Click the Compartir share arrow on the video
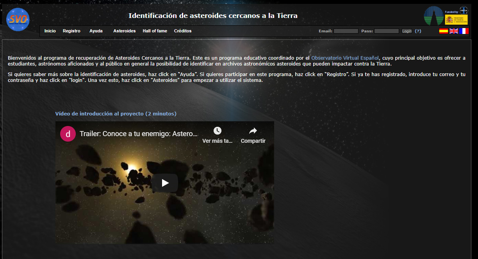 [253, 131]
